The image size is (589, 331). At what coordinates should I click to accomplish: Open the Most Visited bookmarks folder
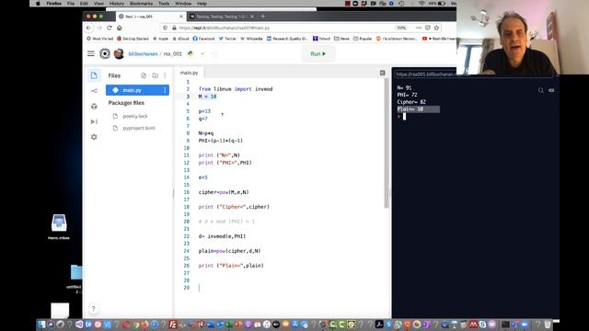tap(100, 39)
